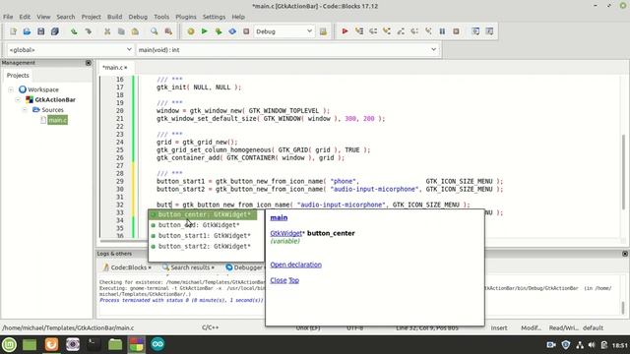Click the Close link in tooltip
Screen dimensions: 630x354
(x=279, y=280)
